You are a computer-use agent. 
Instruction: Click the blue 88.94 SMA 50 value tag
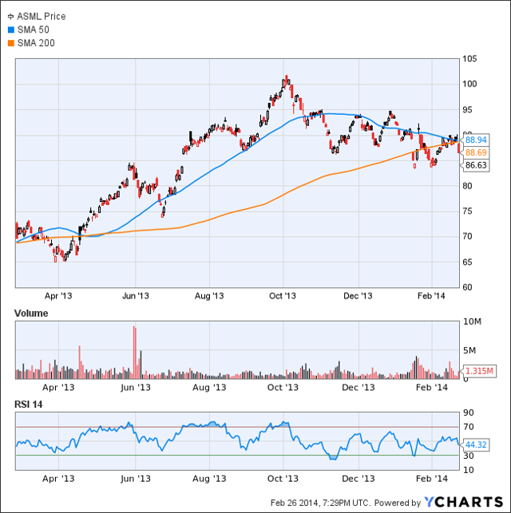(476, 140)
